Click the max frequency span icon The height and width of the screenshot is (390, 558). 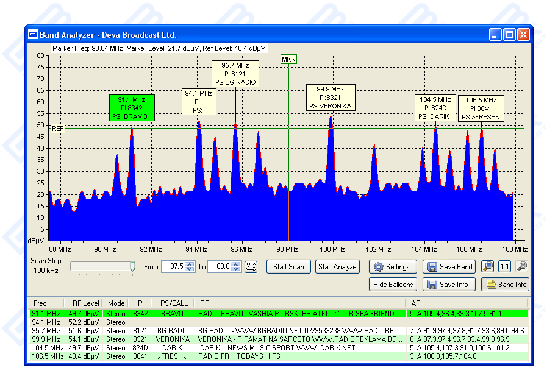point(251,267)
